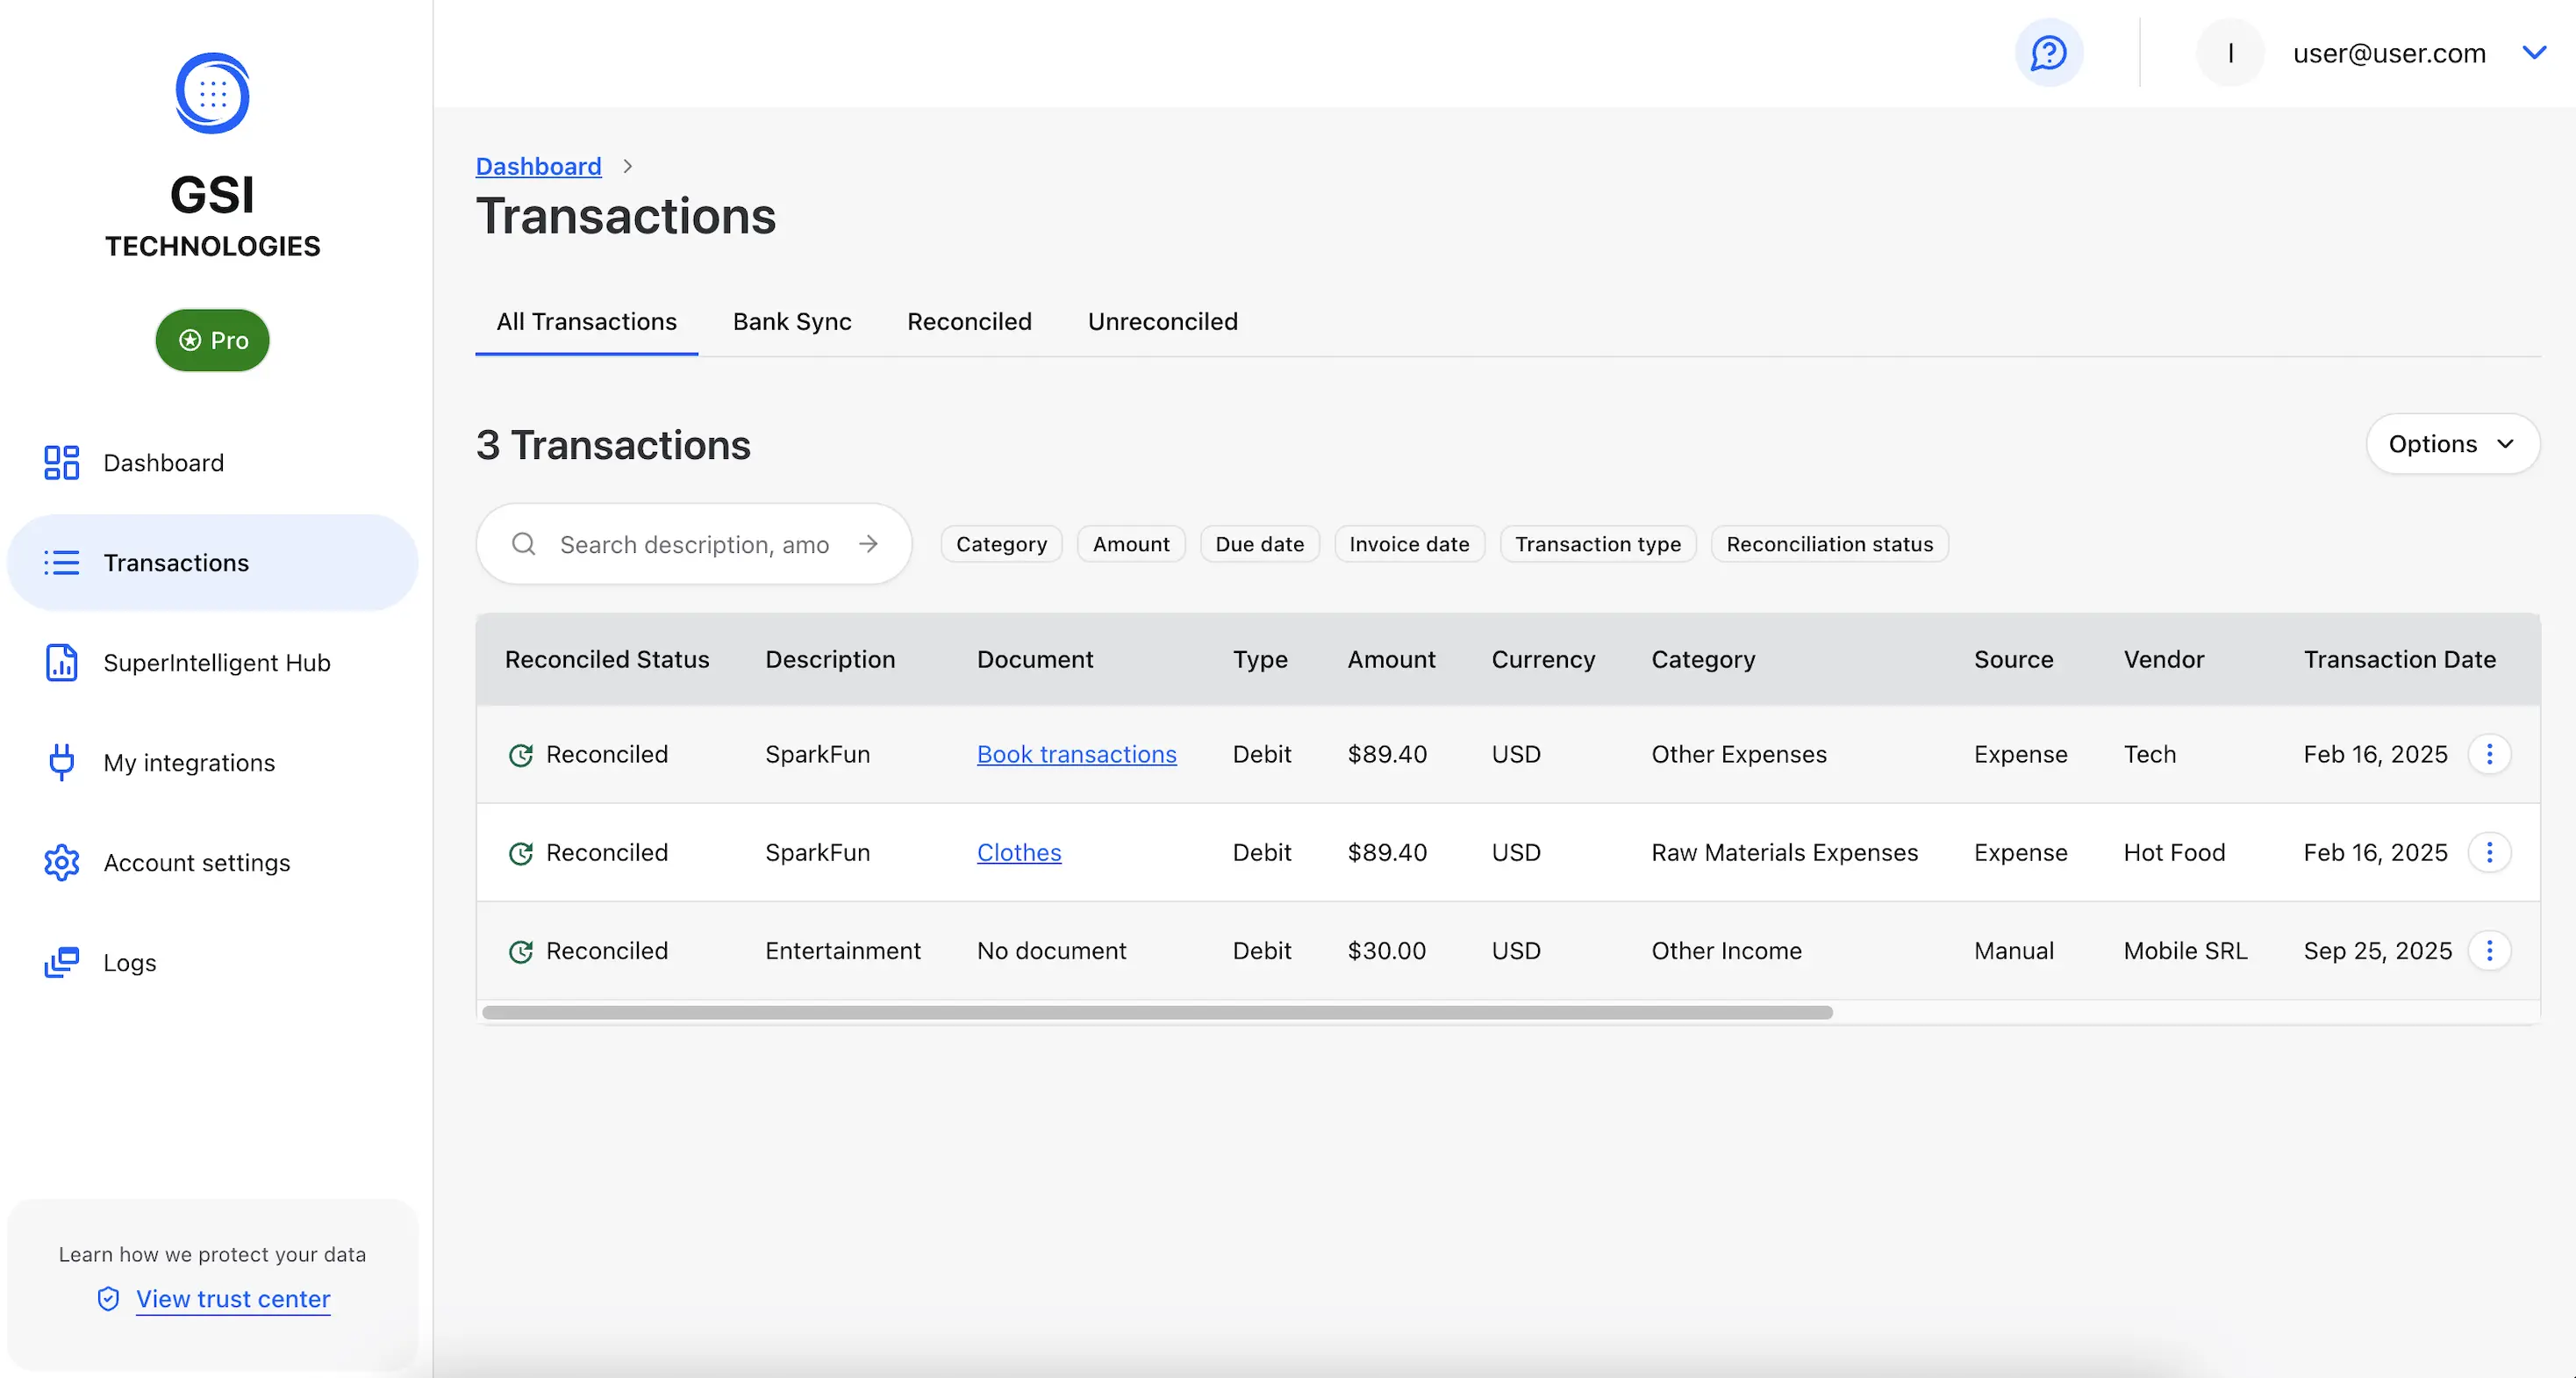Image resolution: width=2576 pixels, height=1378 pixels.
Task: Click the SuperIntelligent Hub document icon
Action: point(61,663)
